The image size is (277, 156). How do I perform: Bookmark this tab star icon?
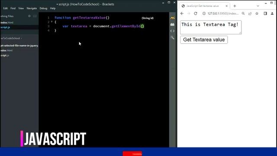coord(257,13)
